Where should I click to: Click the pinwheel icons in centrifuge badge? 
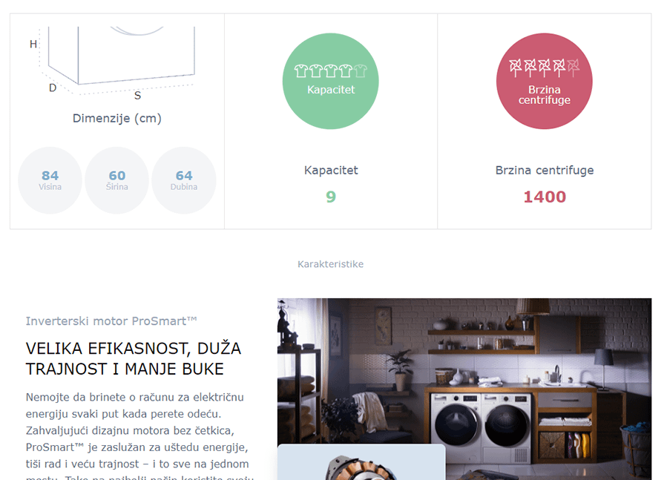[x=544, y=68]
